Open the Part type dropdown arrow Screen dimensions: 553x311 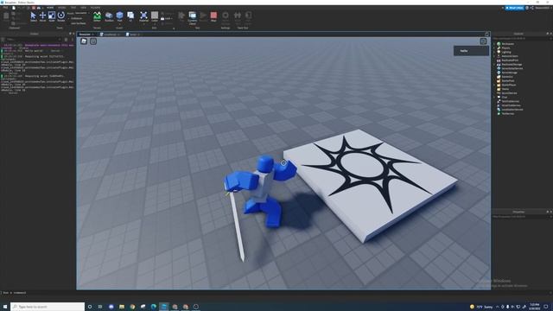119,23
